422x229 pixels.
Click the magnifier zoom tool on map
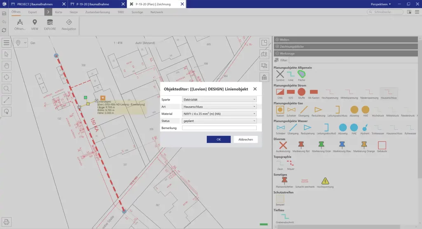7,88
